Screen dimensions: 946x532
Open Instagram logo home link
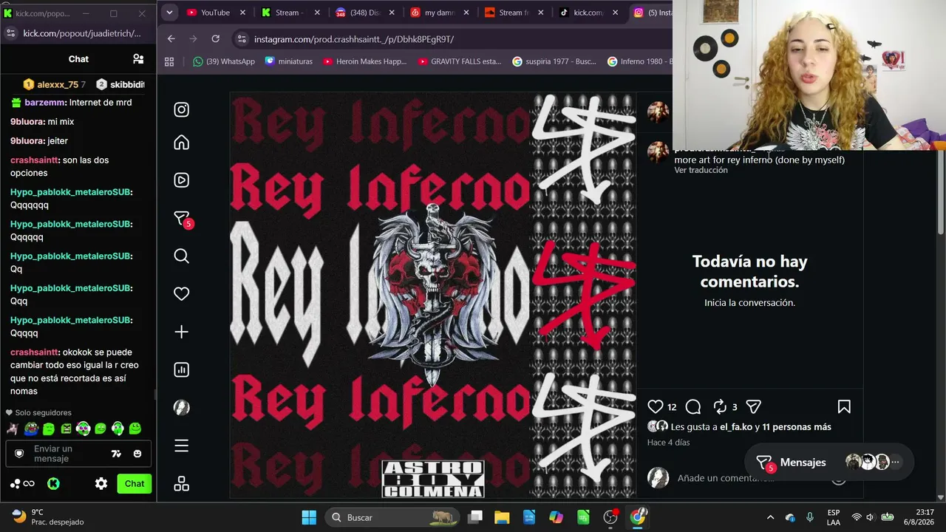click(181, 110)
